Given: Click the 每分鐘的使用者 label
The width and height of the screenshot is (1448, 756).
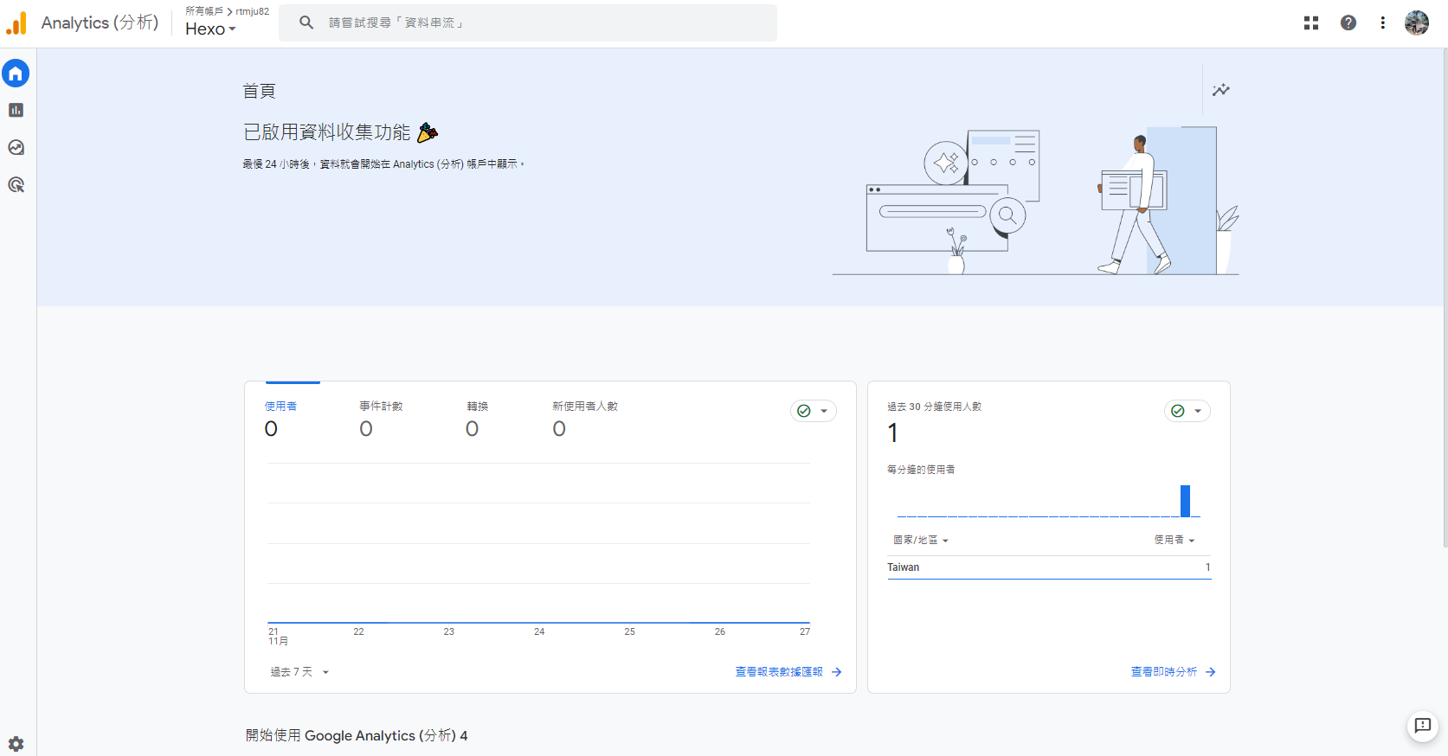Looking at the screenshot, I should click(x=921, y=470).
